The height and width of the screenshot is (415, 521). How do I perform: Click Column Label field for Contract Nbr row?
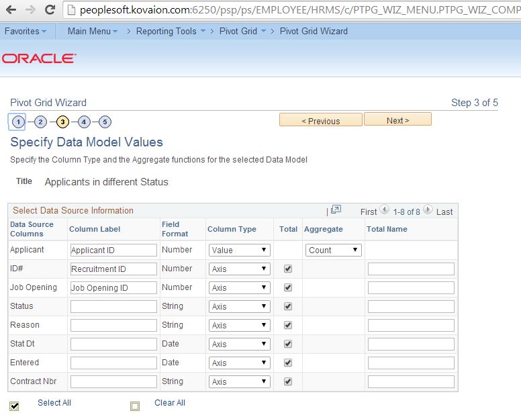coord(113,382)
